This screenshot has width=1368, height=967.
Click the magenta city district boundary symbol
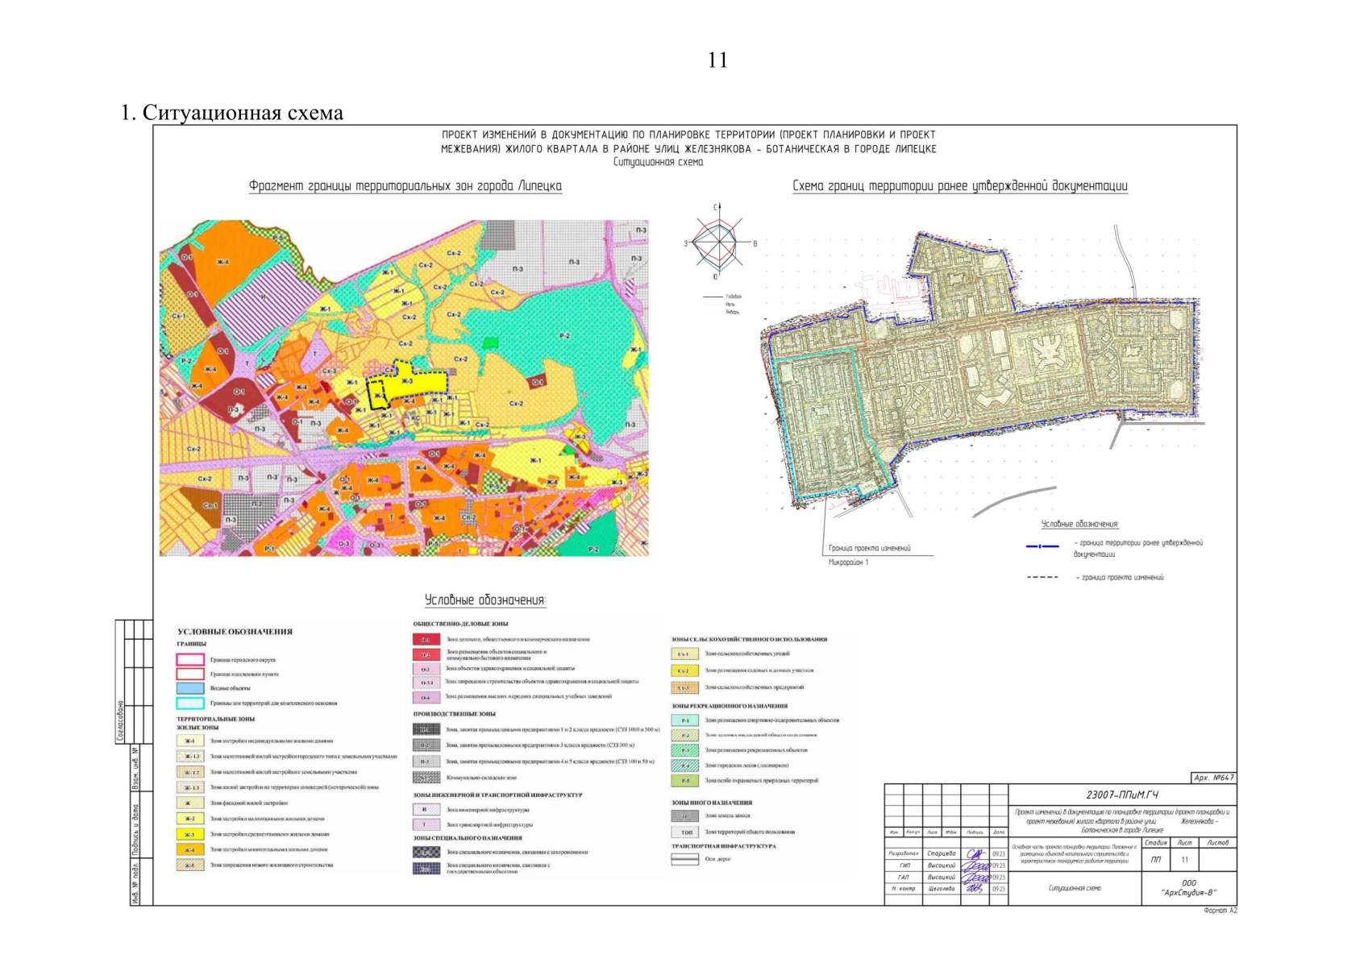click(190, 659)
